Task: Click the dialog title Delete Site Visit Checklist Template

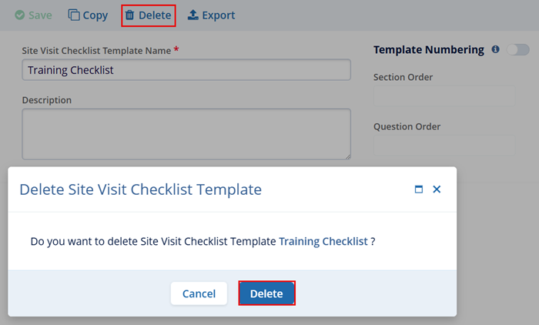Action: click(140, 189)
